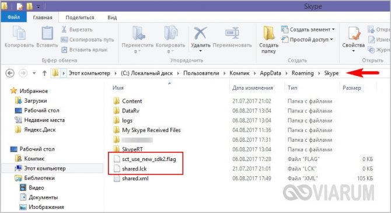Open the Файл tab
This screenshot has height=213, width=391.
(x=13, y=17)
